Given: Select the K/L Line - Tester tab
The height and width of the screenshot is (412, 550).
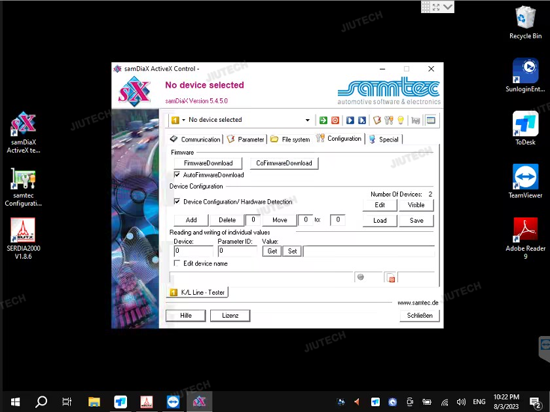Looking at the screenshot, I should (x=198, y=292).
